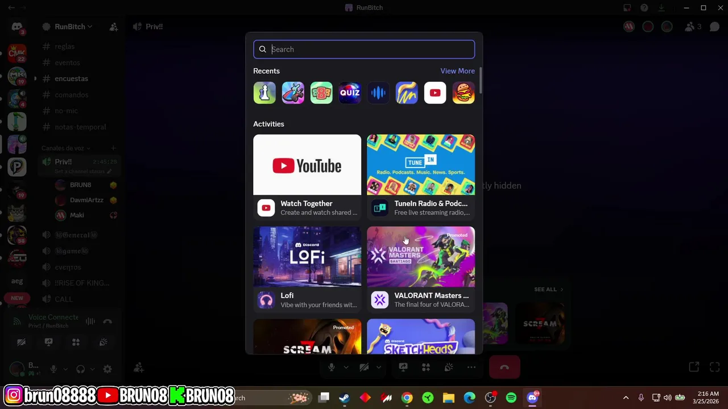Open the spaceship recent activity icon
Viewport: 728px width, 409px height.
[x=293, y=93]
